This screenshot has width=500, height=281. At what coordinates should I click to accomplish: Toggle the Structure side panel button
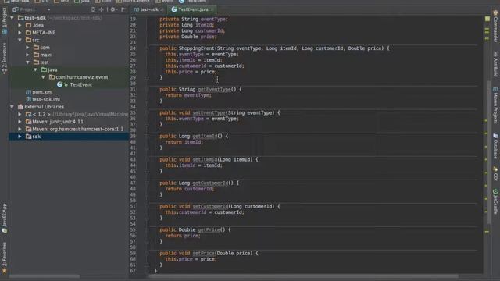[x=5, y=59]
